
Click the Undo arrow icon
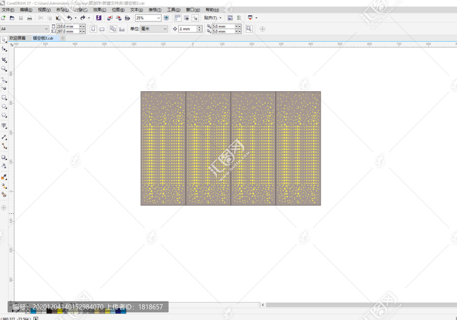pos(70,18)
